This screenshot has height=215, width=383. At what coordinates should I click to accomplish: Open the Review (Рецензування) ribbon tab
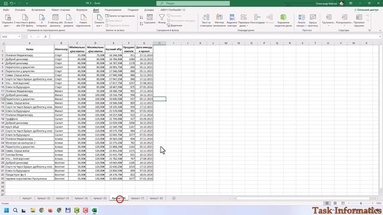point(113,10)
